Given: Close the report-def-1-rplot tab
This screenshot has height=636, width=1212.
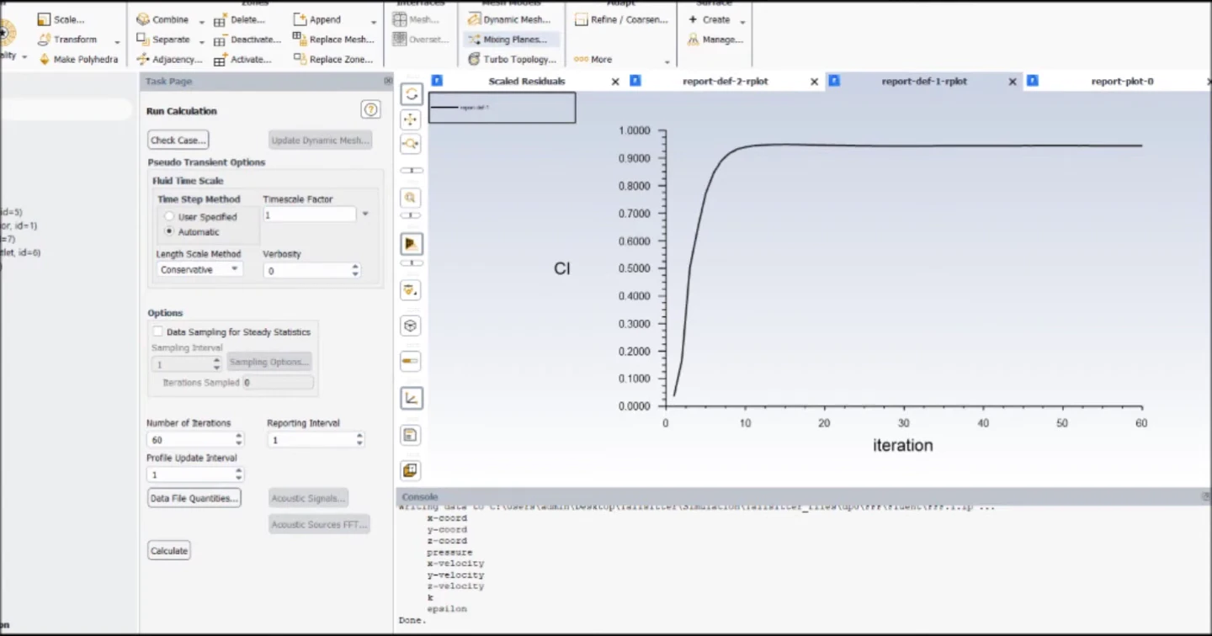Looking at the screenshot, I should click(x=1013, y=82).
